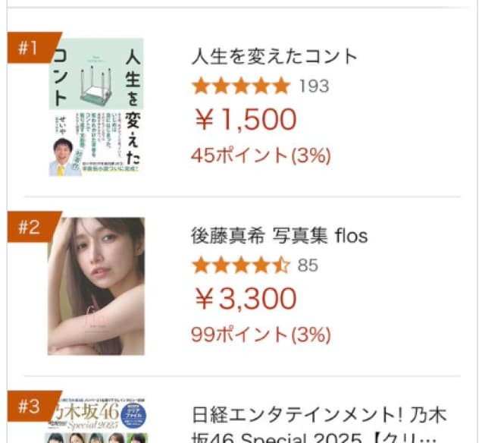
Task: View the 85 reviews count
Action: click(308, 265)
